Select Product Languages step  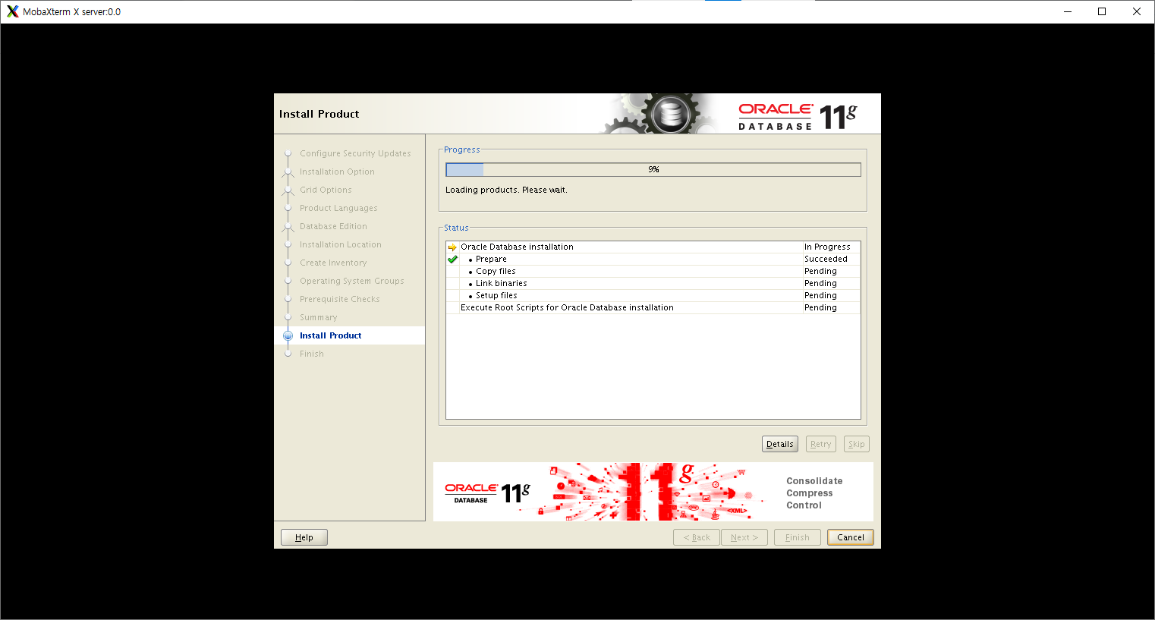[338, 208]
